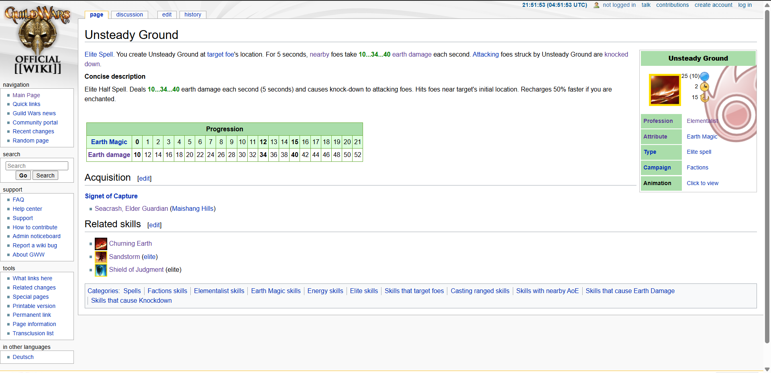
Task: Click the recharge time icon
Action: click(x=704, y=97)
